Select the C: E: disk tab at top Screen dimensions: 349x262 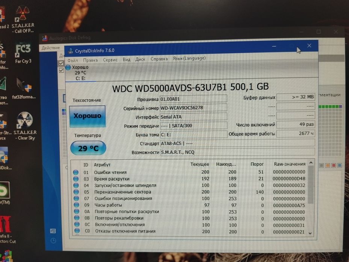80,73
